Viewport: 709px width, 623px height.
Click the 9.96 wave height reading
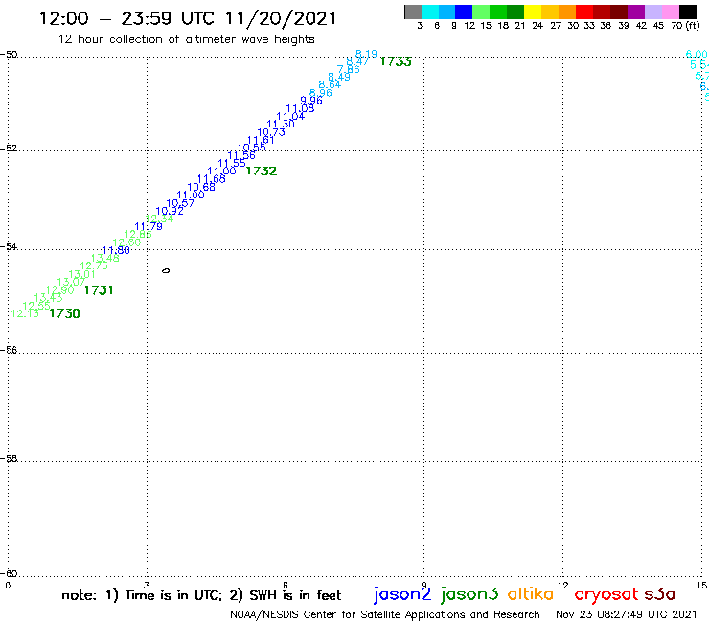pos(311,100)
